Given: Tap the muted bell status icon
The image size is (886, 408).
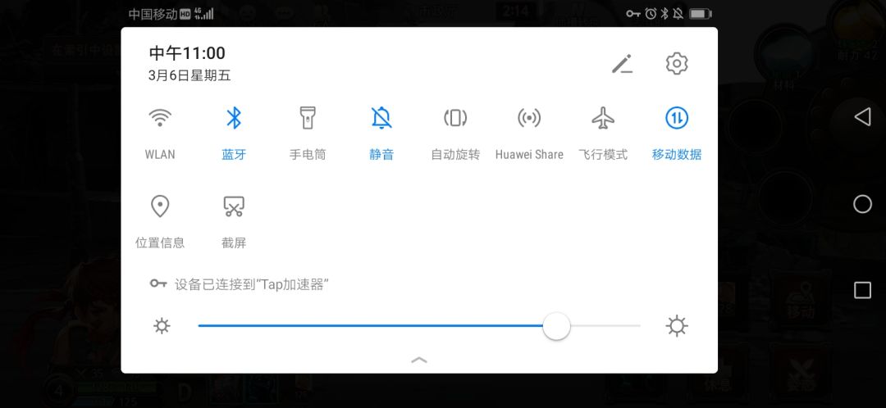Looking at the screenshot, I should point(678,14).
